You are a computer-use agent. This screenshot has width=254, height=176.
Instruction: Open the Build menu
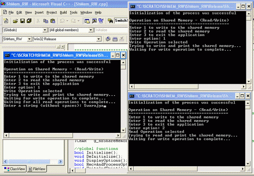coord(63,12)
